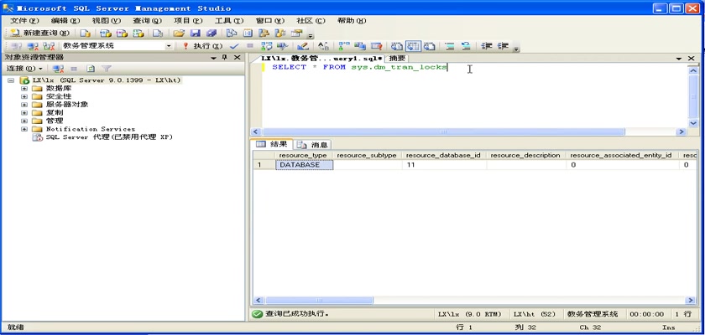Select the 结果 tab

tap(273, 144)
